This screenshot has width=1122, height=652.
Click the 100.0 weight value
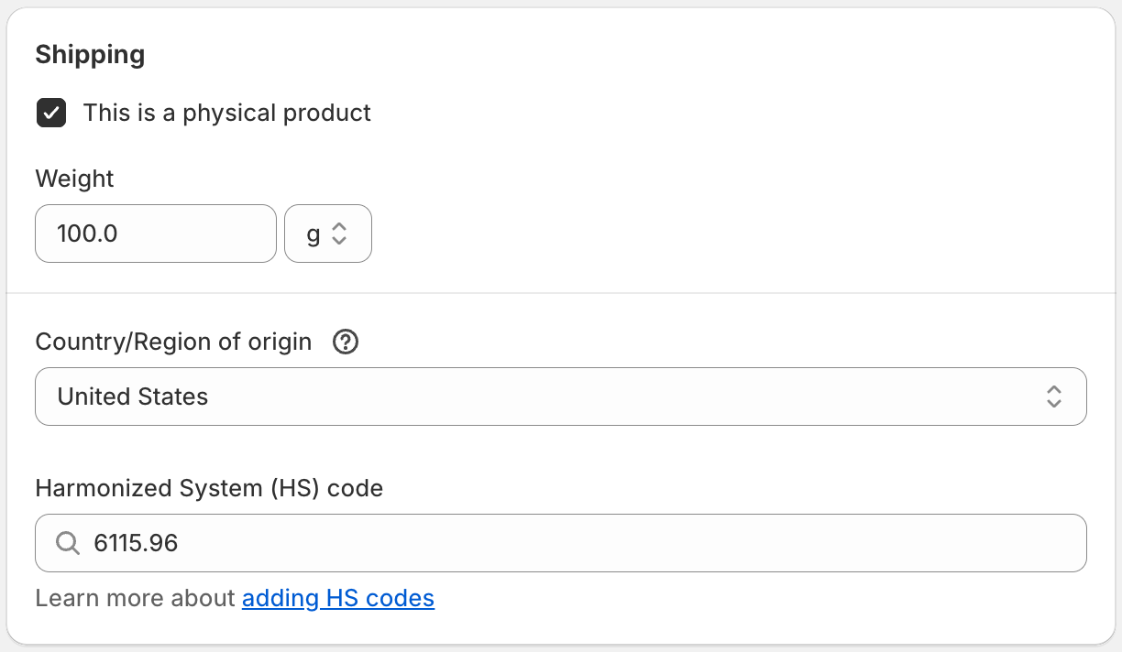tap(87, 234)
